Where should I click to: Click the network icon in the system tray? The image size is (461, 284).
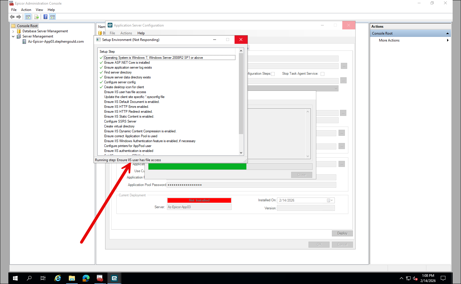pyautogui.click(x=408, y=278)
